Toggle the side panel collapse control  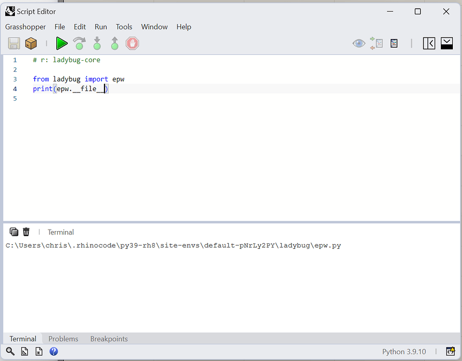pyautogui.click(x=429, y=43)
